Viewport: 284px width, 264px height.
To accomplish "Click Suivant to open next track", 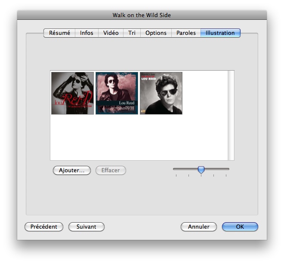I will pos(86,227).
